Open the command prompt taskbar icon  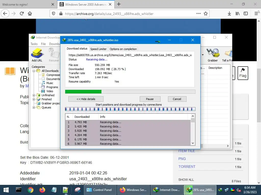tap(19, 190)
